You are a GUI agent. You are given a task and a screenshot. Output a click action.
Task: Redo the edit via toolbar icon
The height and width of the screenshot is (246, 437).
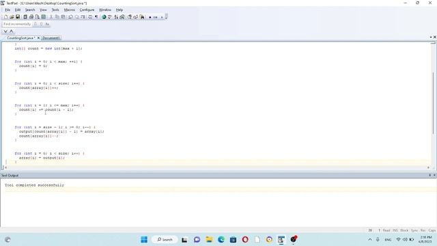tap(76, 17)
